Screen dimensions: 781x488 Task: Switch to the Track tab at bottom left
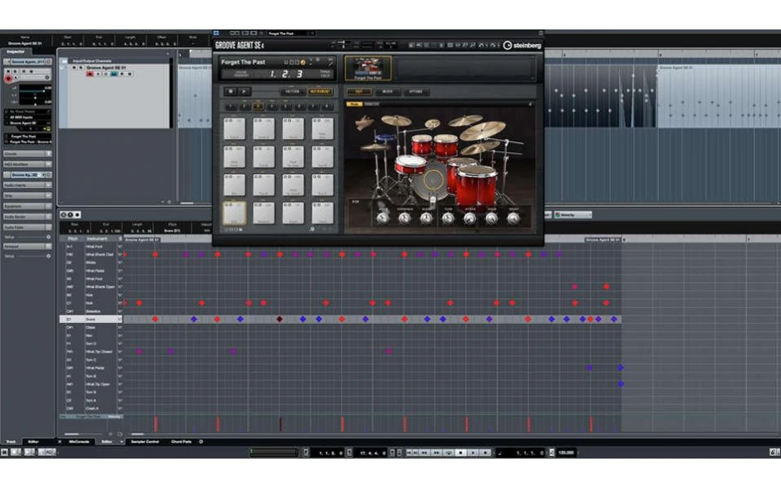pos(11,441)
